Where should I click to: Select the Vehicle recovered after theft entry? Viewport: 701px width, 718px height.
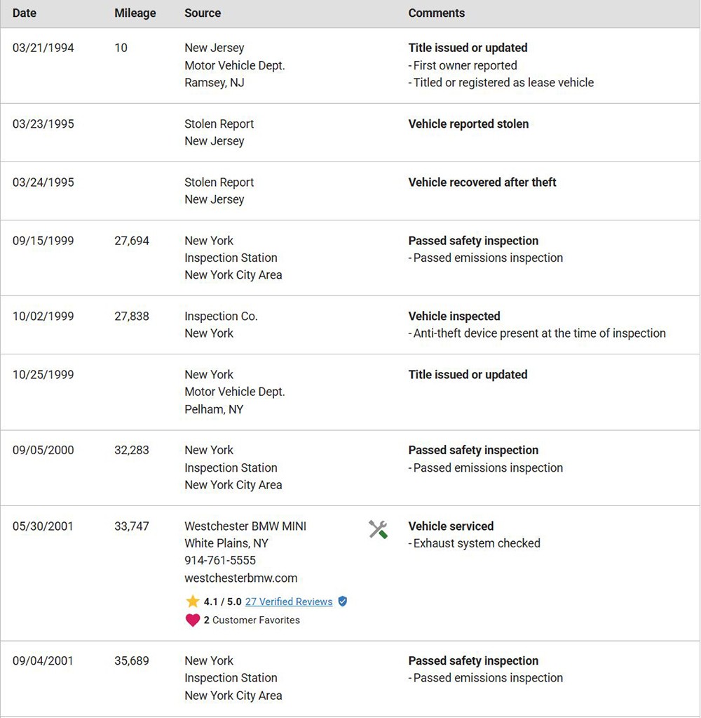[x=482, y=182]
